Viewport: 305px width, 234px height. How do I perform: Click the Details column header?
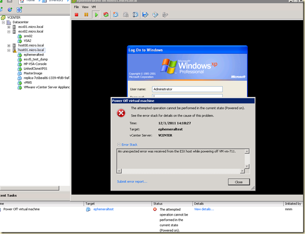point(238,204)
